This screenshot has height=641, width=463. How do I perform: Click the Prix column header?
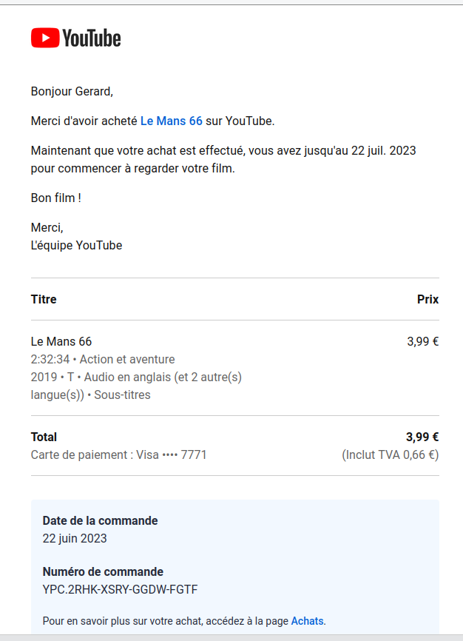[x=427, y=300]
